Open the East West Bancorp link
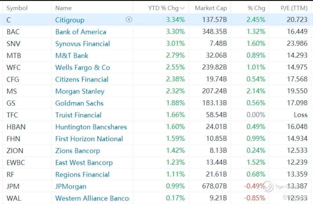The image size is (313, 204). pos(84,163)
